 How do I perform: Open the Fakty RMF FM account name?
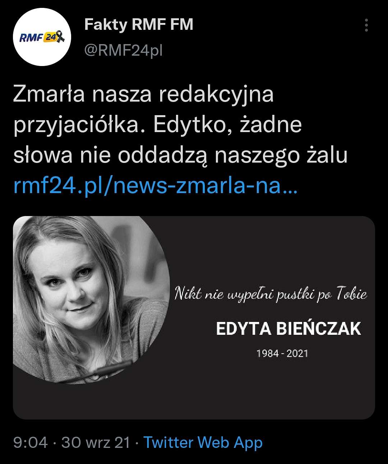pyautogui.click(x=139, y=24)
